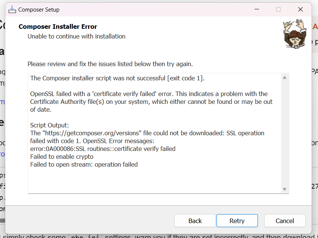Screen dimensions: 318x238
Task: Minimize the Composer Setup window
Action: [x=257, y=9]
